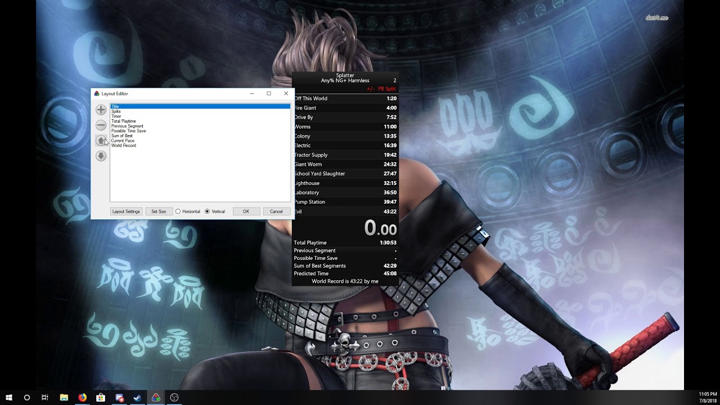Click the large 0.00 timer display
This screenshot has height=405, width=720.
click(x=380, y=228)
